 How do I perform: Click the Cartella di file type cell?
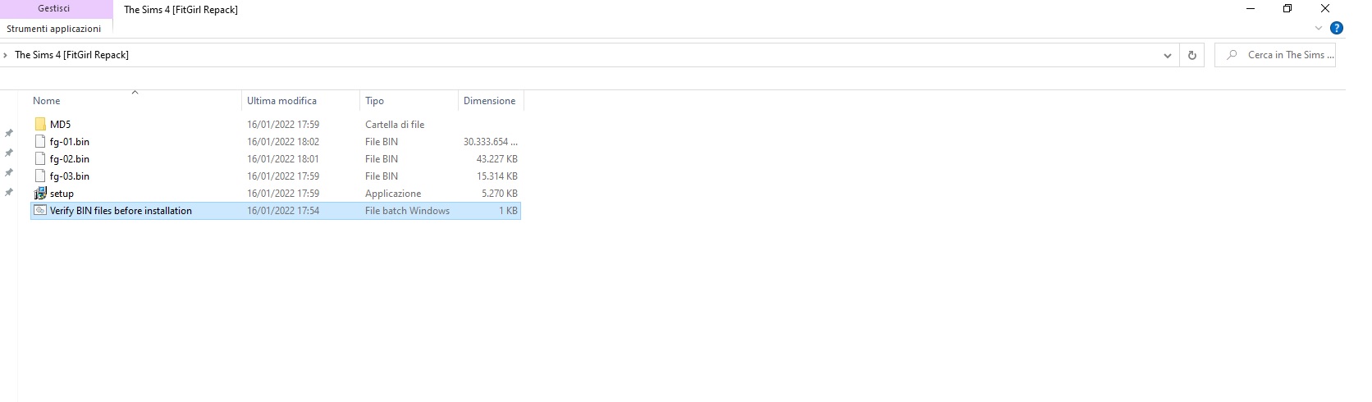(x=395, y=125)
